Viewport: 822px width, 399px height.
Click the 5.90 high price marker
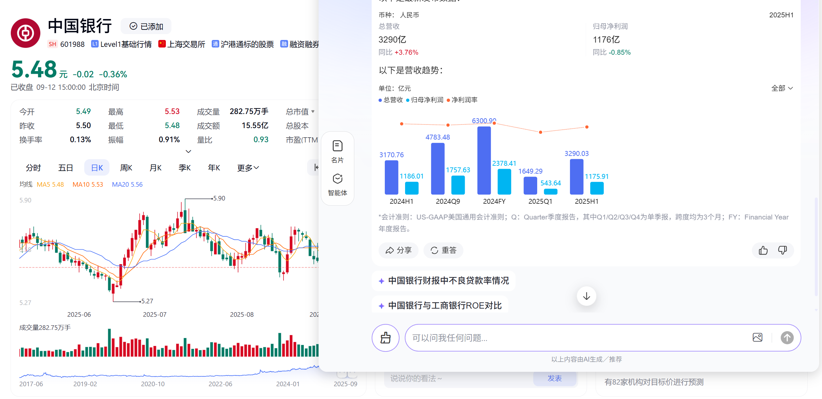[219, 198]
